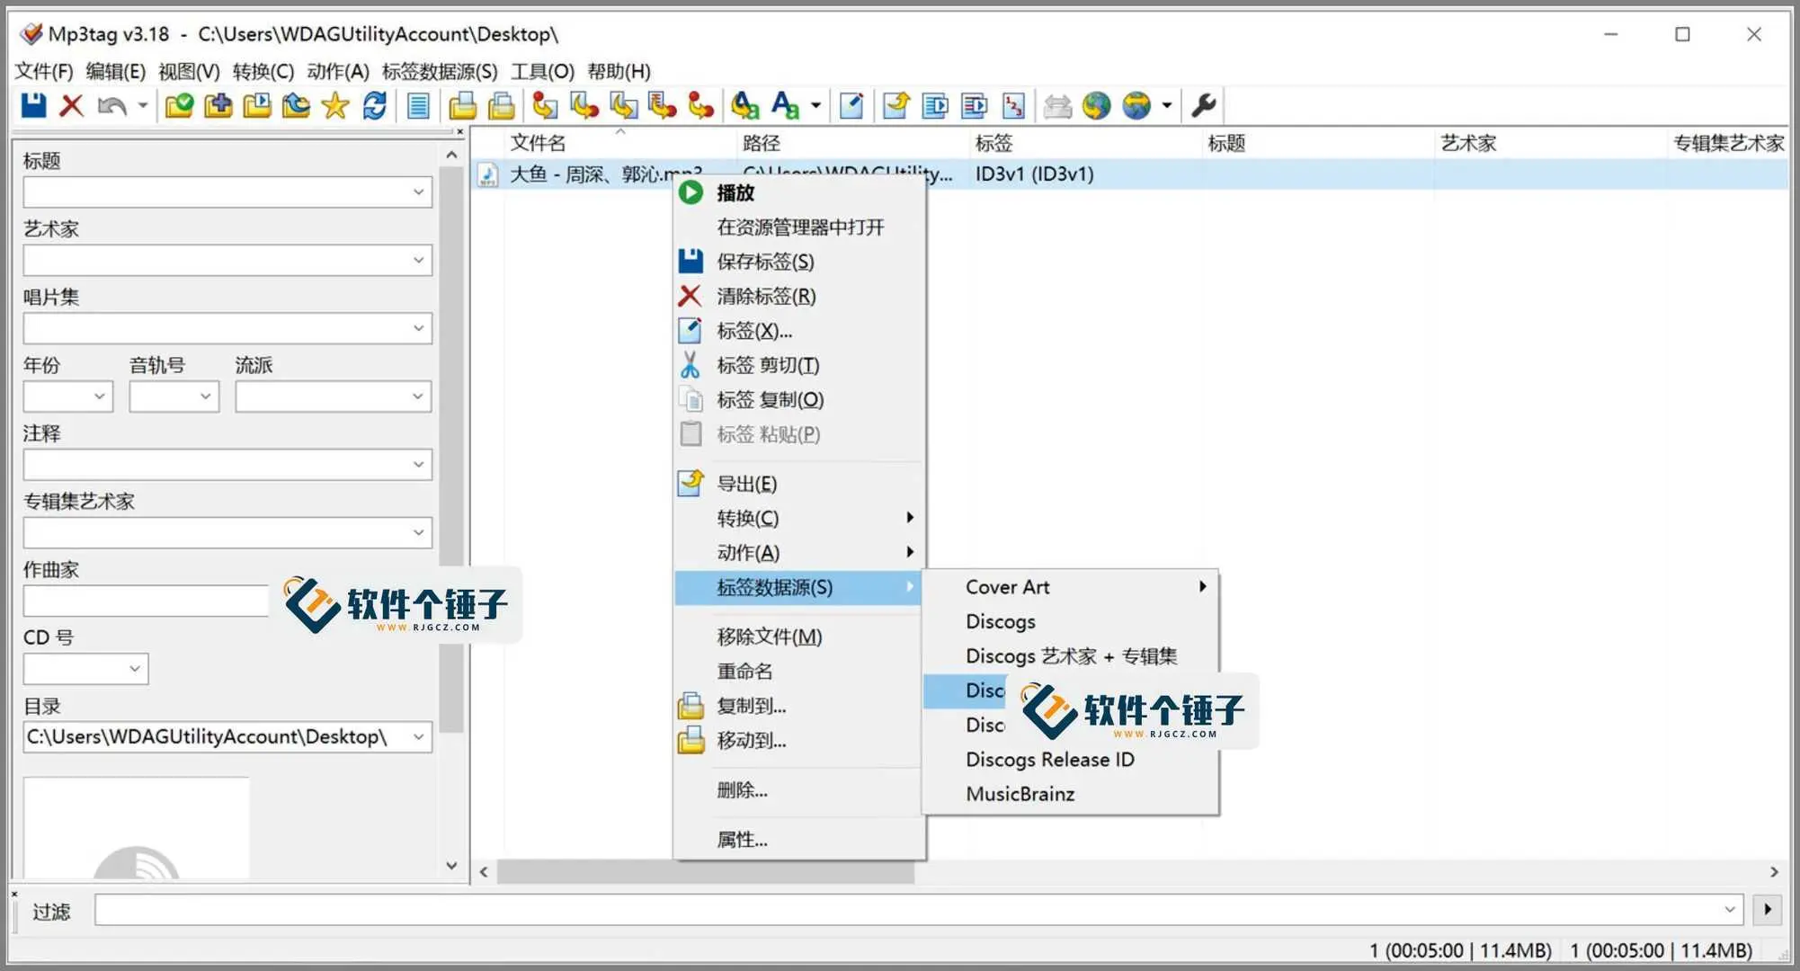Open Options via the wrench toolbar icon
This screenshot has width=1800, height=971.
click(x=1203, y=106)
